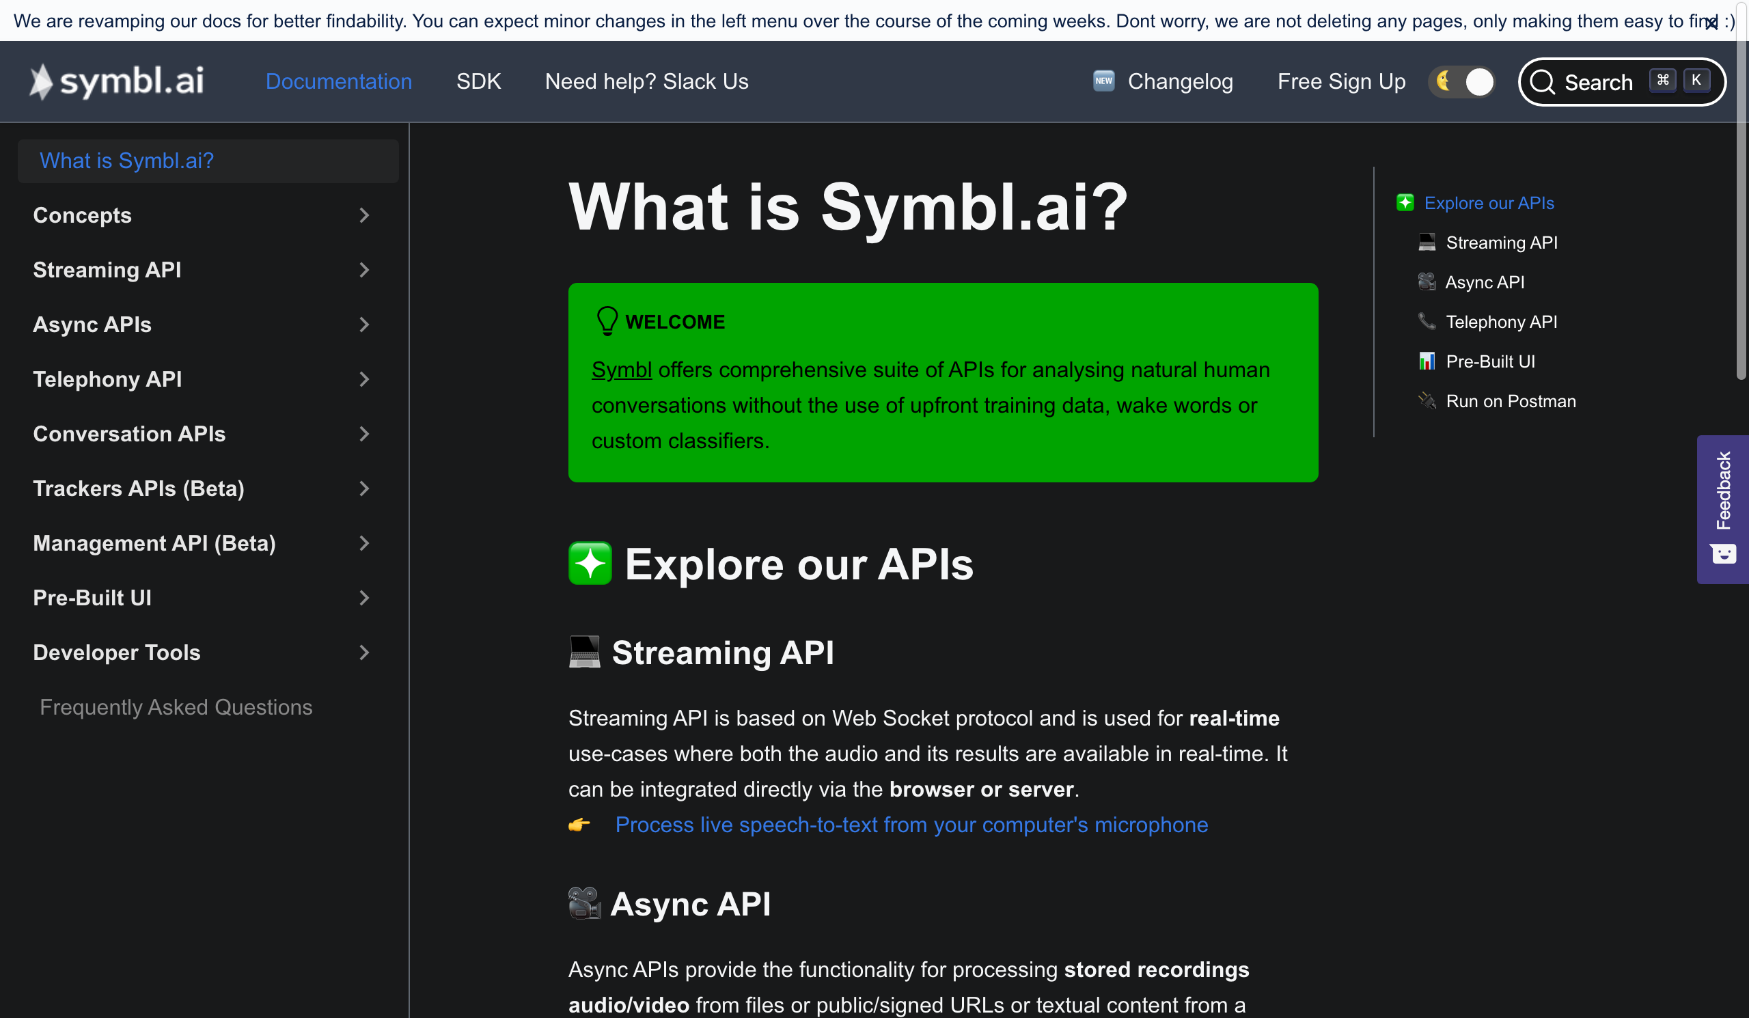
Task: Click the search magnifier icon
Action: [1542, 82]
